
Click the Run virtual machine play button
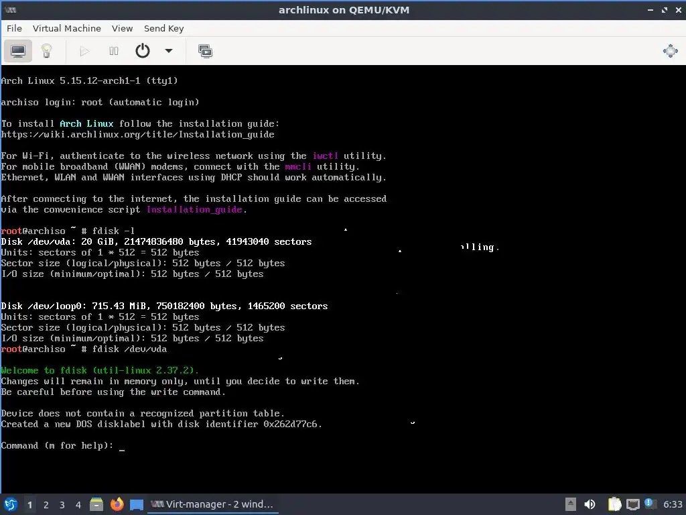[85, 51]
